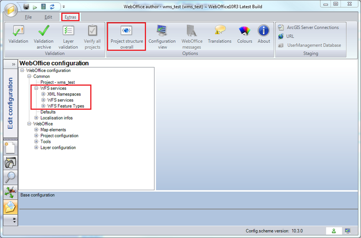Click the new document icon in sidebar

(10, 147)
